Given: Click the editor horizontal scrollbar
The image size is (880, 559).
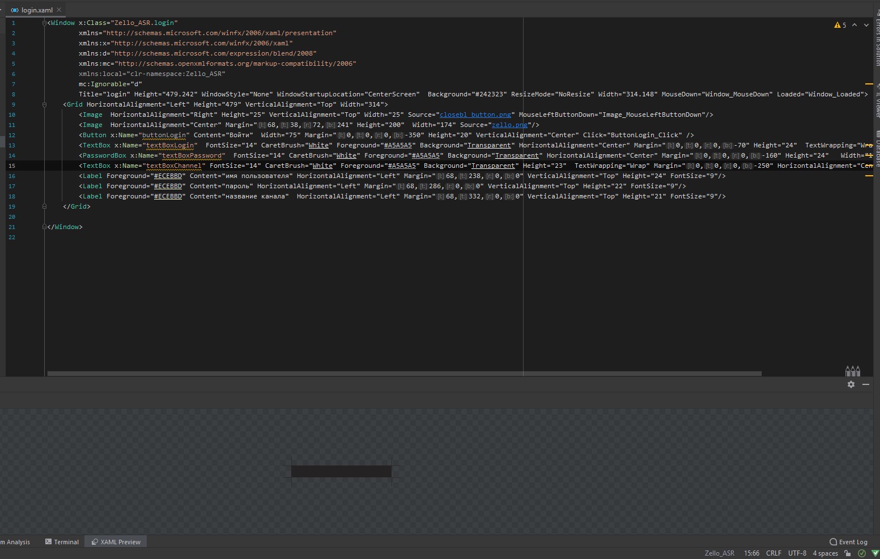Looking at the screenshot, I should [x=404, y=374].
